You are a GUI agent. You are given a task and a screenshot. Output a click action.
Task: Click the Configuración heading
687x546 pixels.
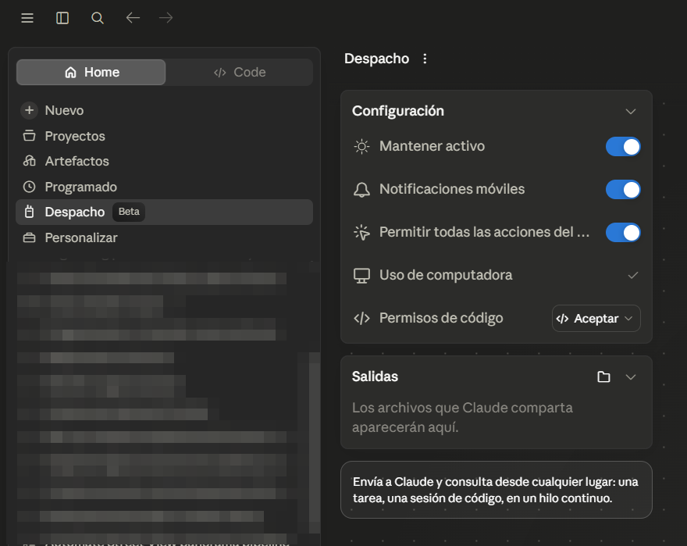pos(398,111)
